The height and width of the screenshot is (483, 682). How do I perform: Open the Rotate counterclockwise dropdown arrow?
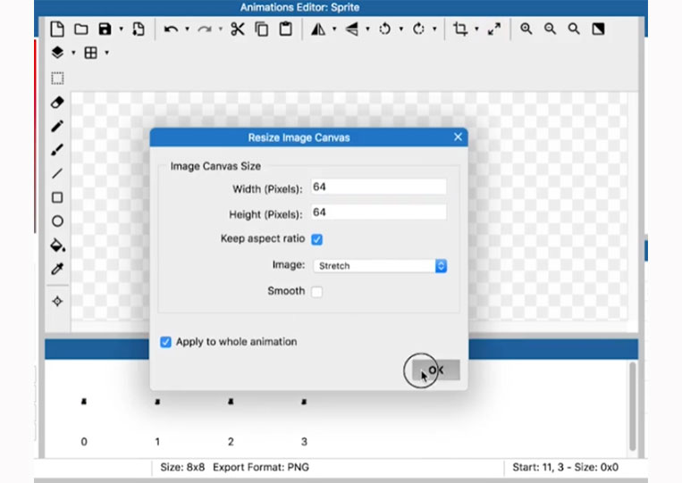401,29
